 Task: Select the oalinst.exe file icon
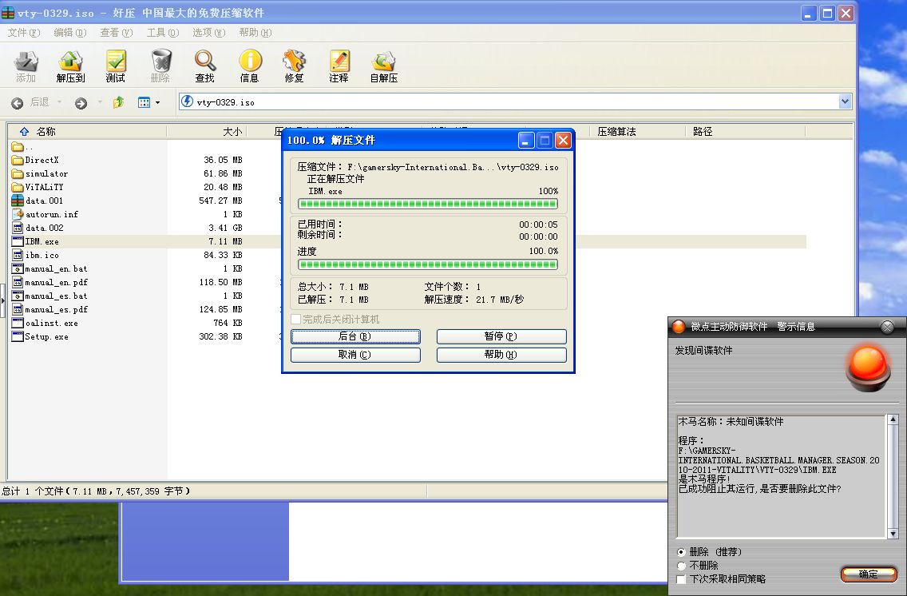coord(18,323)
